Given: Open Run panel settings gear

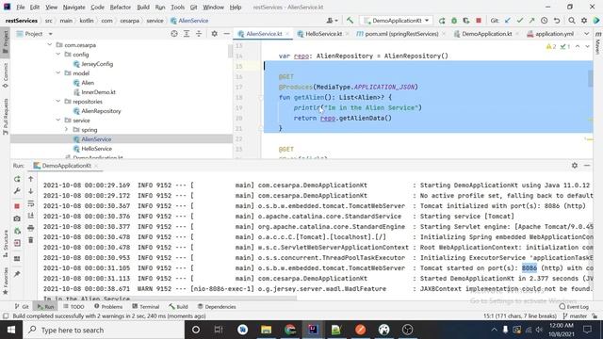Looking at the screenshot, I should click(575, 166).
